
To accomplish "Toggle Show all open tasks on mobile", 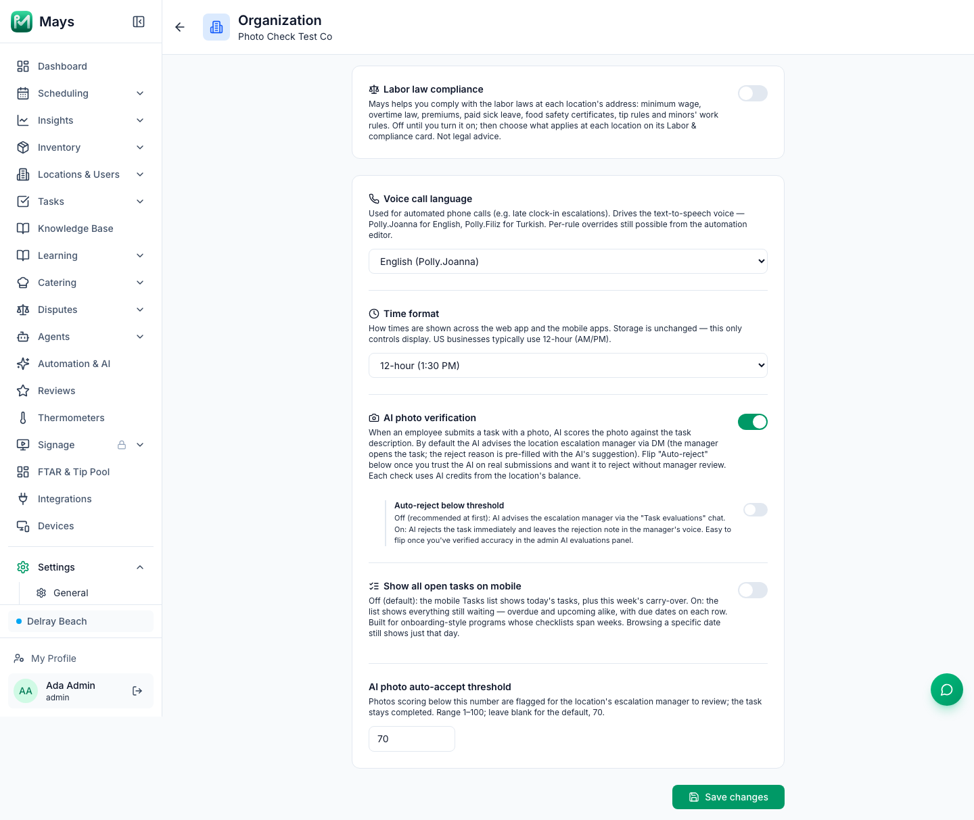I will coord(753,590).
